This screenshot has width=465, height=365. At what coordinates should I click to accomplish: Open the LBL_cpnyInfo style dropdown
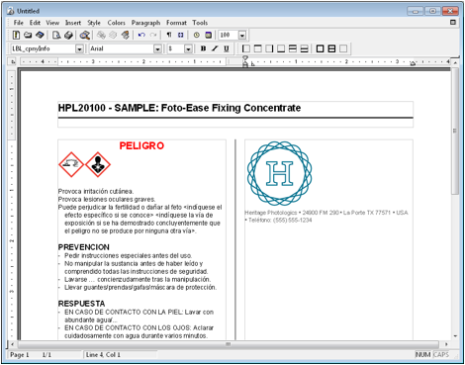click(x=79, y=49)
